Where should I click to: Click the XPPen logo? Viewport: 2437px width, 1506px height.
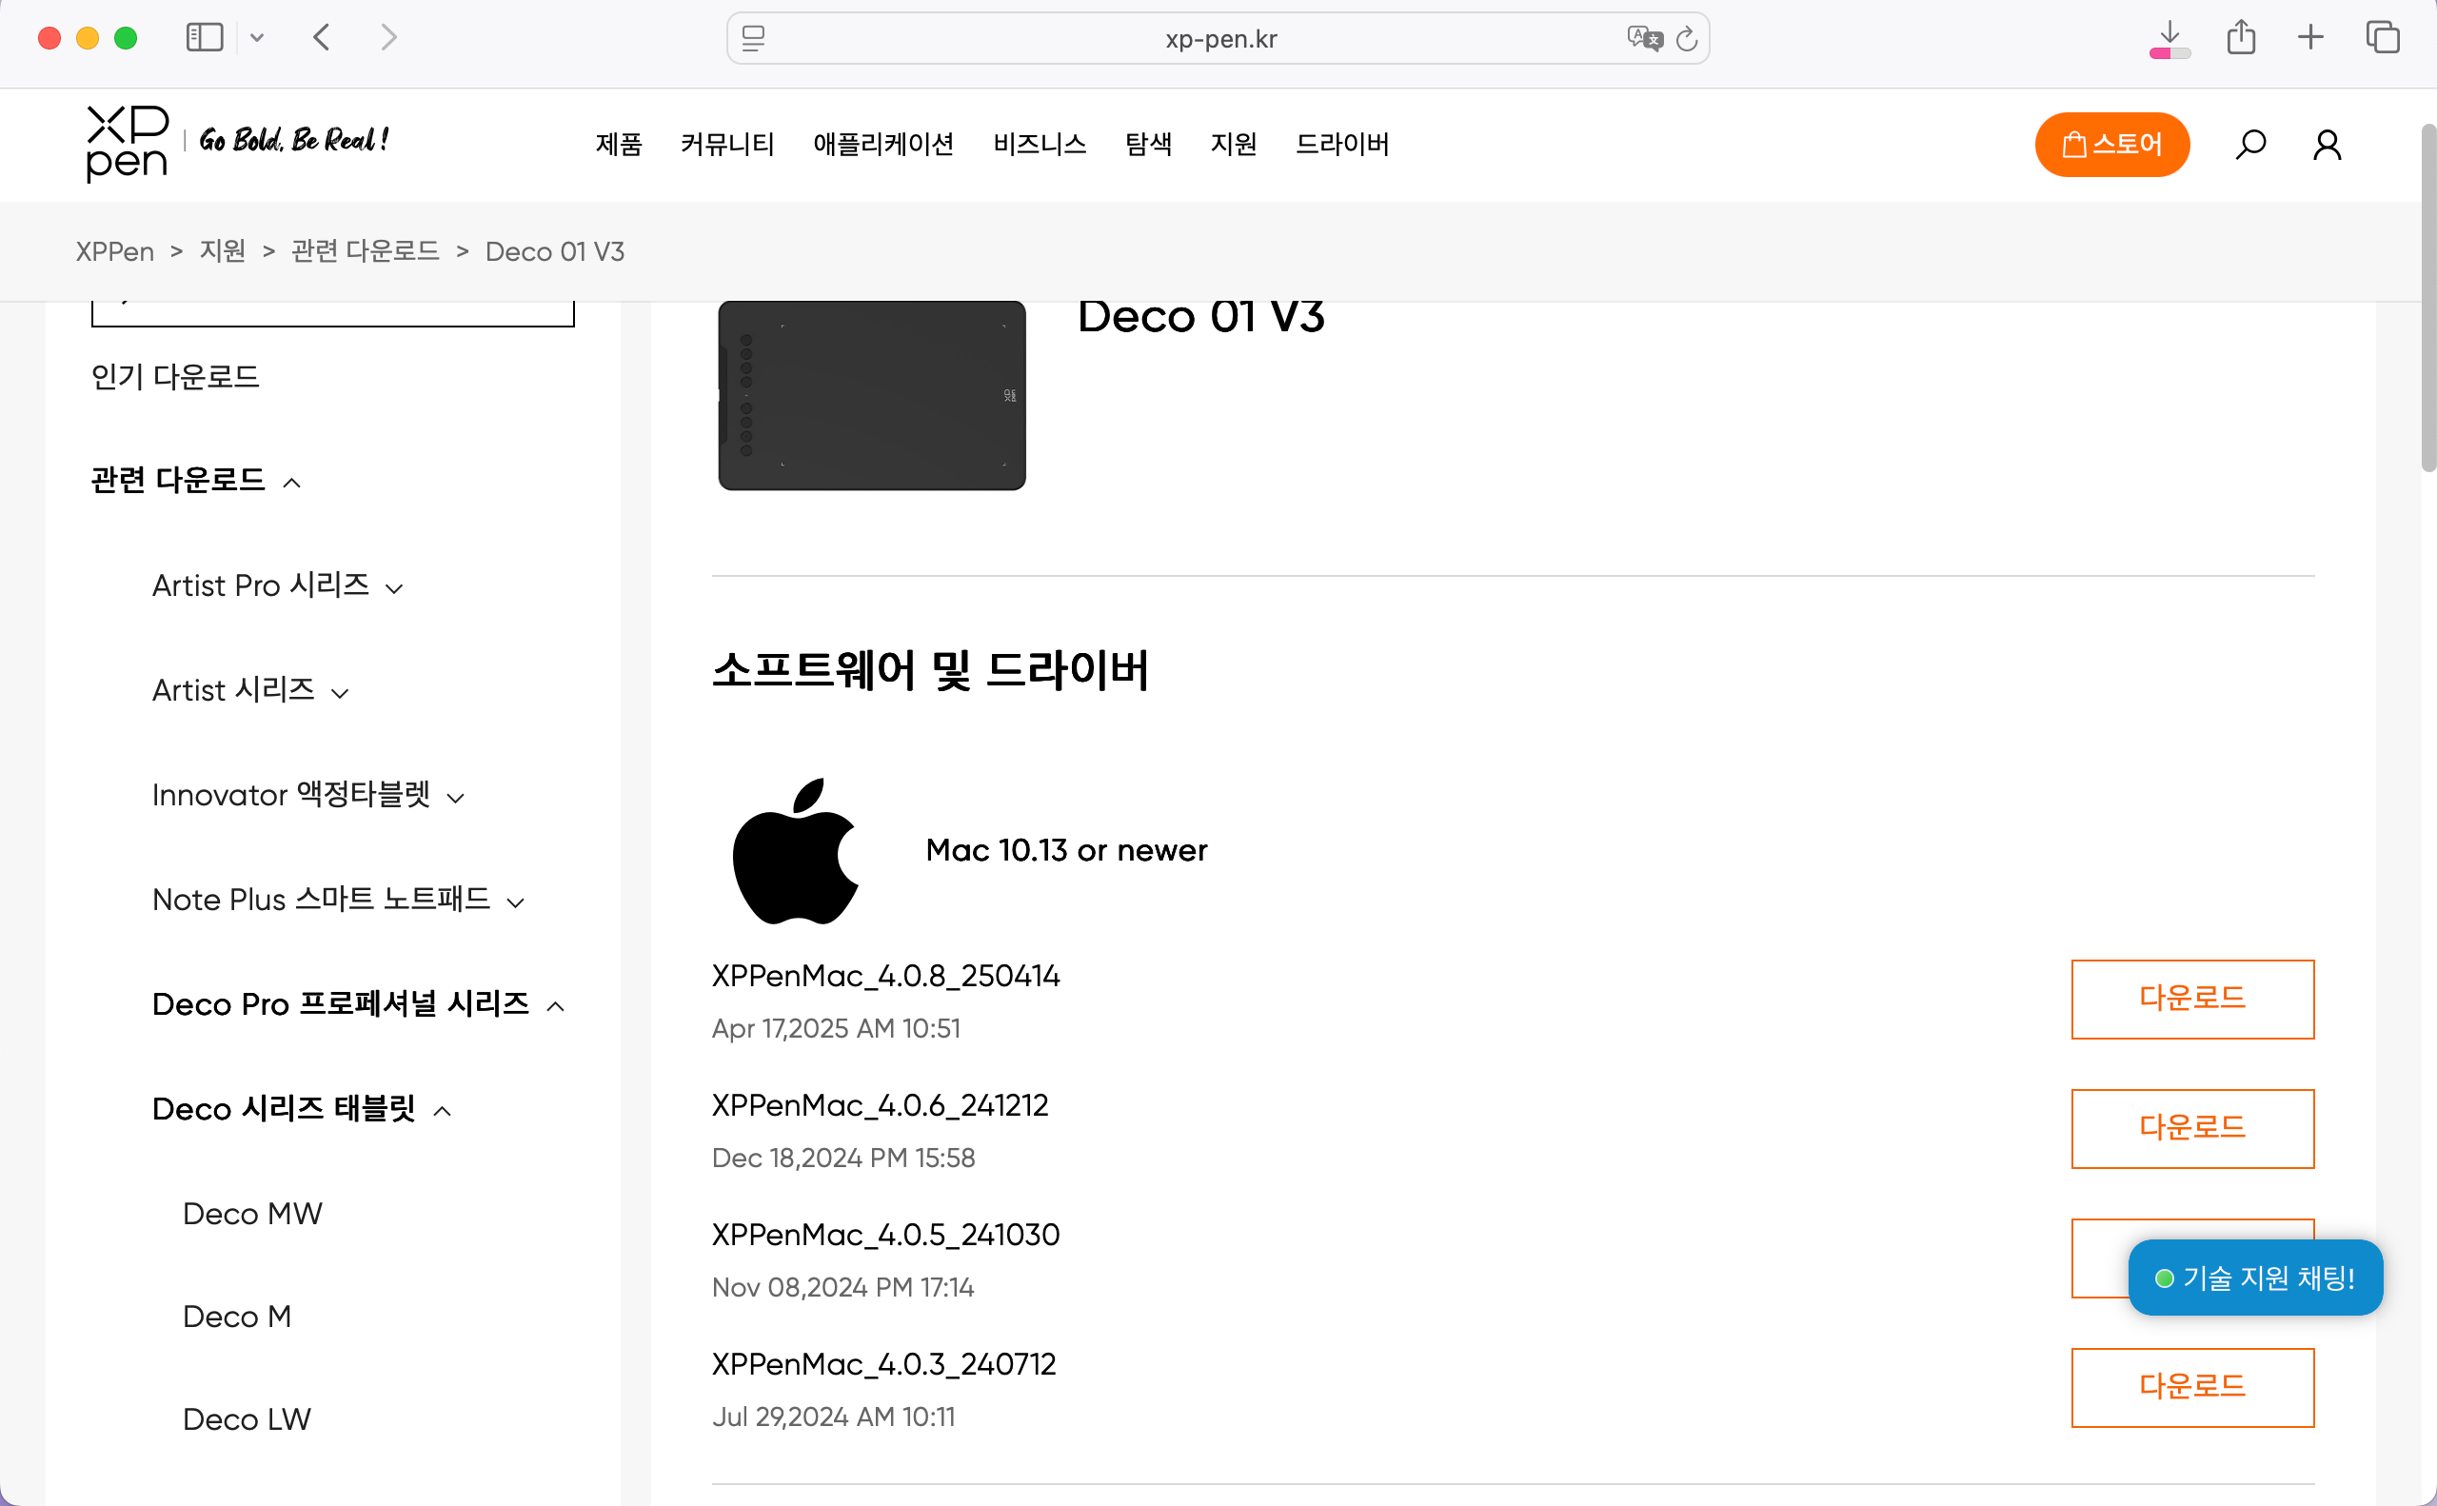[x=127, y=144]
